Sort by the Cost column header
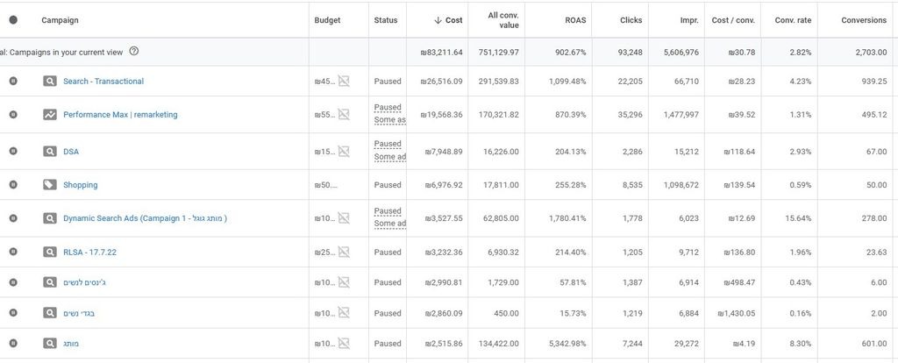 pyautogui.click(x=448, y=20)
